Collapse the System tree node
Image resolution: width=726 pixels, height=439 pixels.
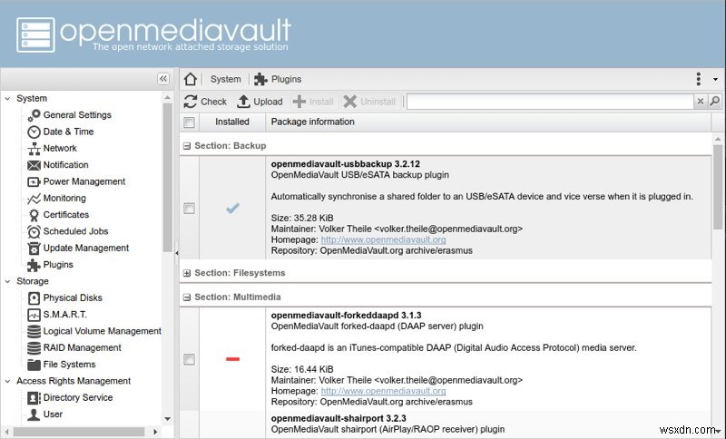[7, 99]
